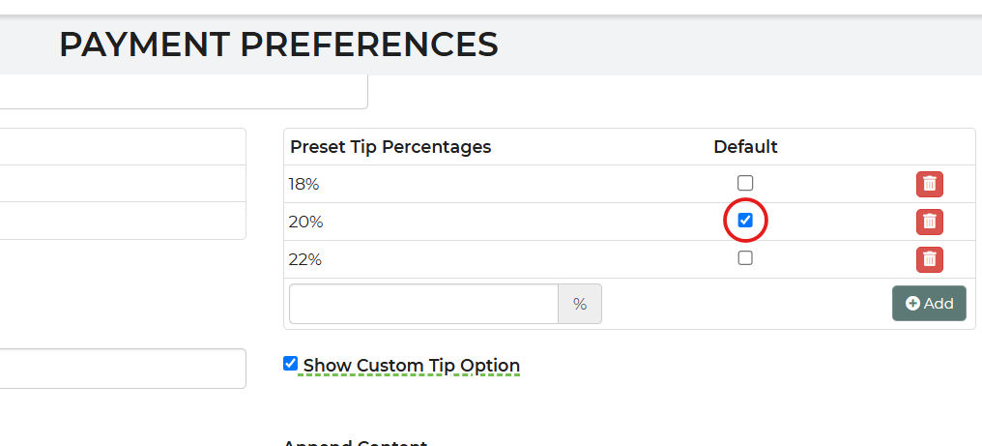The image size is (982, 446).
Task: Disable the Show Custom Tip Option checkbox
Action: 290,363
